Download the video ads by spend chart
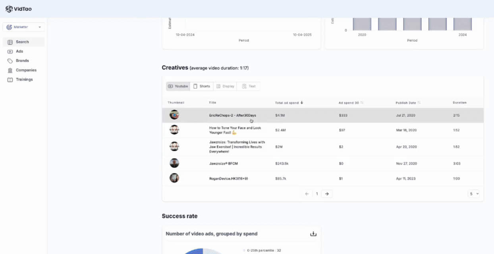 click(313, 234)
